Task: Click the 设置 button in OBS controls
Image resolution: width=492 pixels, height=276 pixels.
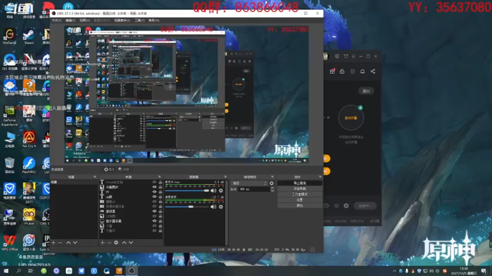Action: [300, 200]
